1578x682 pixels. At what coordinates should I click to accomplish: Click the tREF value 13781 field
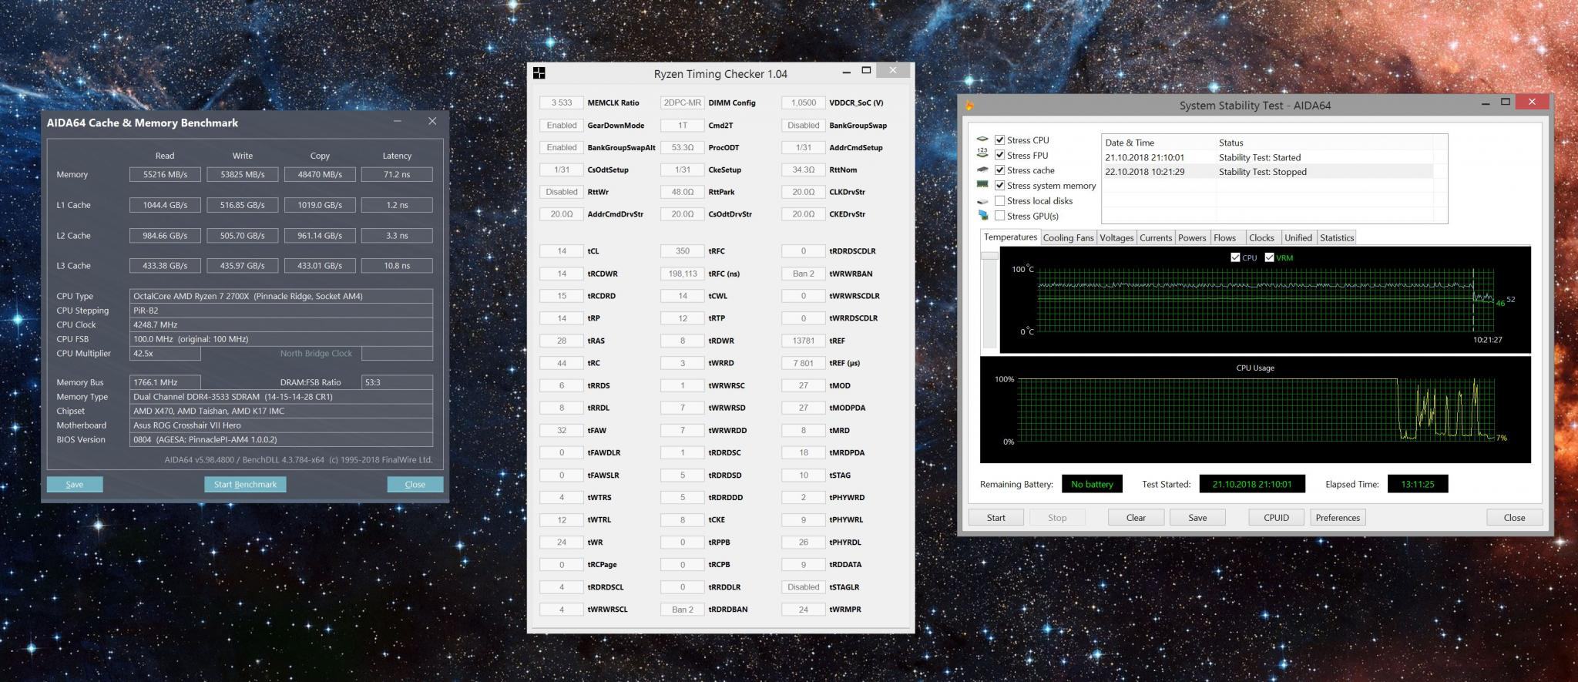[803, 341]
